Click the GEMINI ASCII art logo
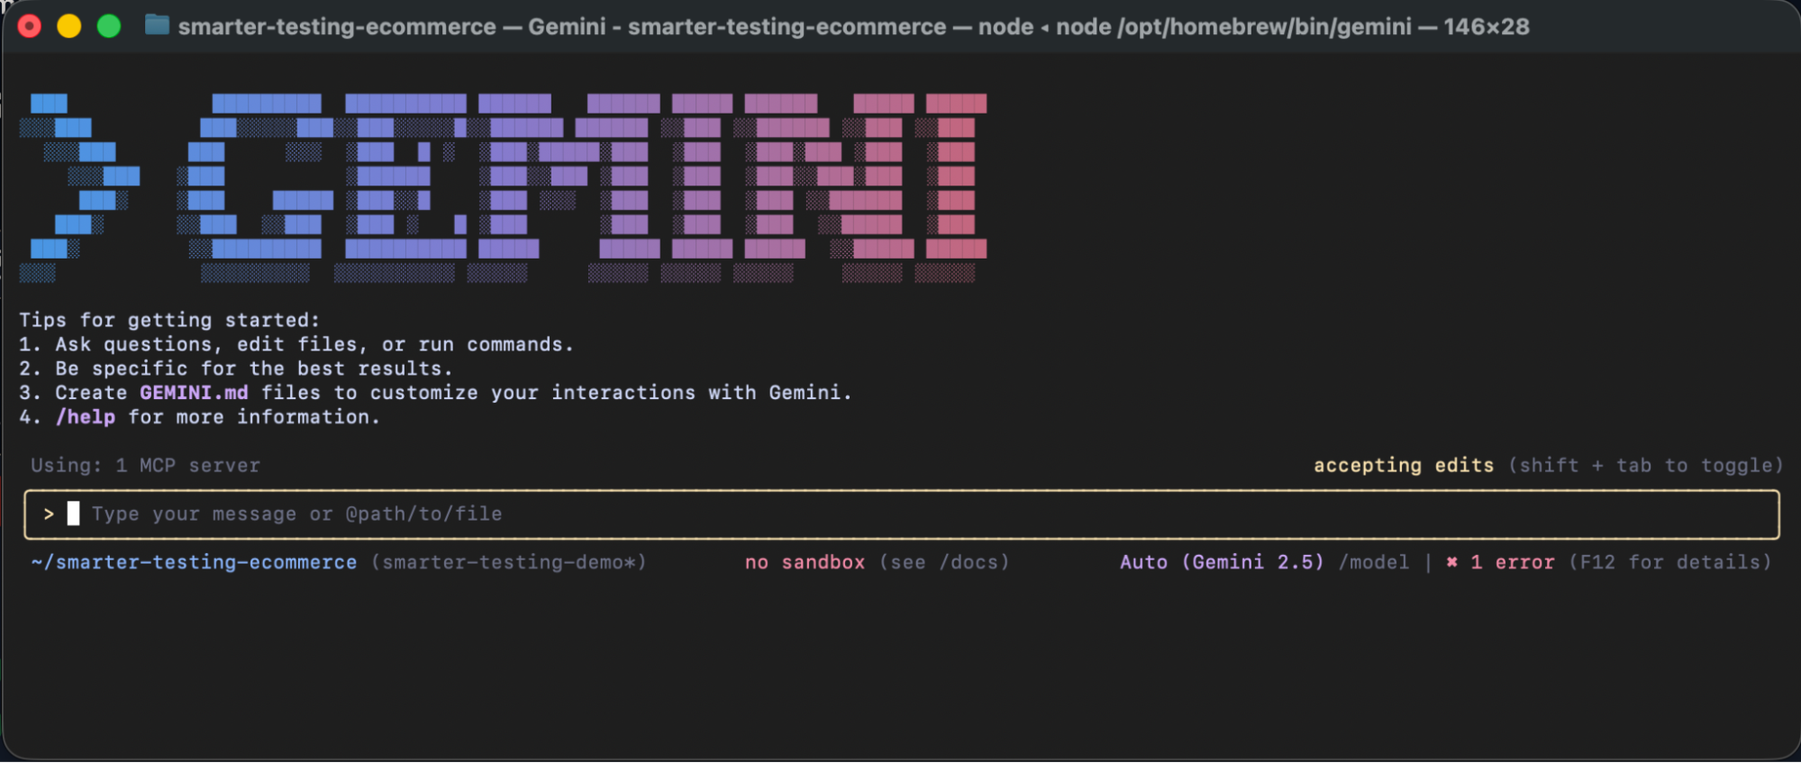This screenshot has width=1801, height=763. 503,187
